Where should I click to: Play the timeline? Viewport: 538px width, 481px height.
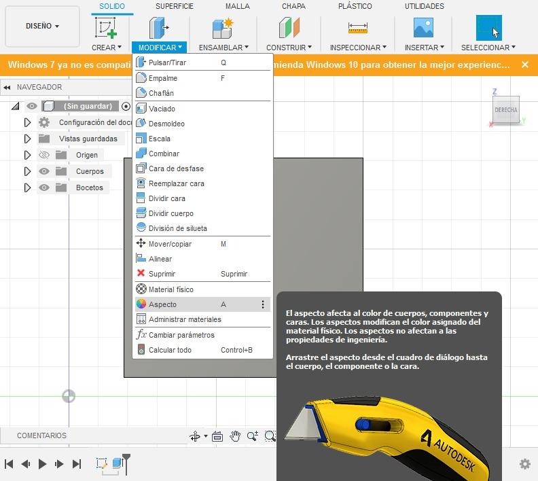point(42,464)
